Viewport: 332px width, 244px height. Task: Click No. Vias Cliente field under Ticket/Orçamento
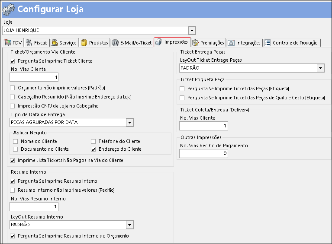[x=34, y=77]
